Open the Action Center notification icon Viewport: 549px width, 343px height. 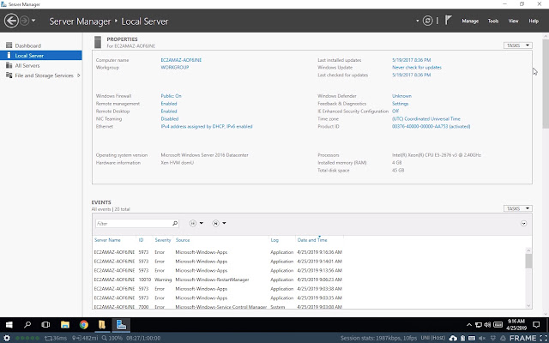[x=536, y=325]
